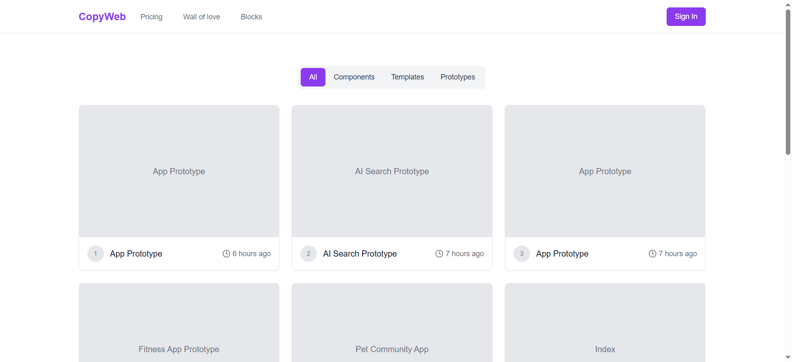Filter by the Prototypes tab
This screenshot has width=792, height=362.
pyautogui.click(x=457, y=77)
